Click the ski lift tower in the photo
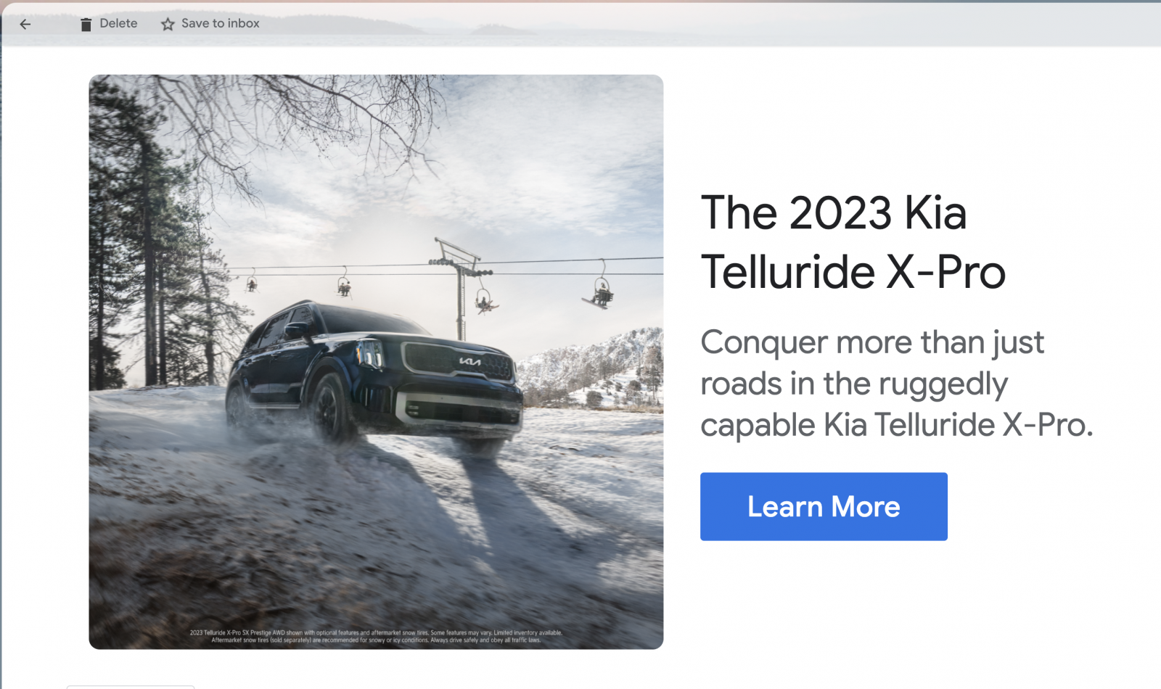The height and width of the screenshot is (689, 1161). pyautogui.click(x=460, y=286)
